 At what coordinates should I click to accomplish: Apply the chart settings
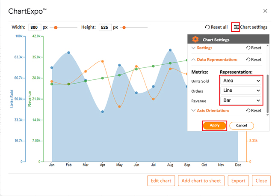pos(214,126)
